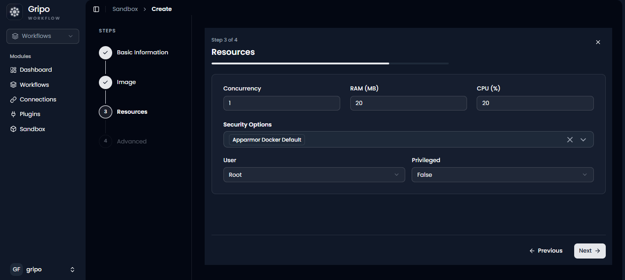Click the Sandbox breadcrumb link
Screen dimensions: 625x280
(x=125, y=9)
